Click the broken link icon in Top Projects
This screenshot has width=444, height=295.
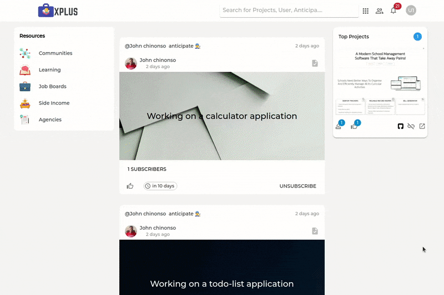[411, 126]
